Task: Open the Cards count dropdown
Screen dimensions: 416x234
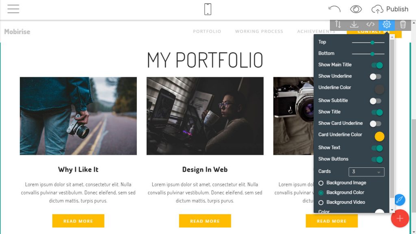Action: click(x=366, y=172)
